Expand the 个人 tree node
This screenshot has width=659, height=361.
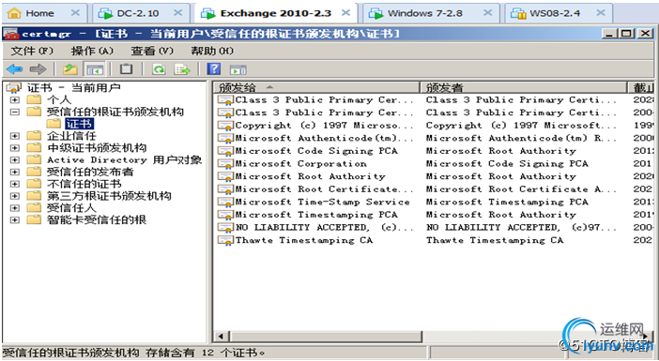coord(15,100)
